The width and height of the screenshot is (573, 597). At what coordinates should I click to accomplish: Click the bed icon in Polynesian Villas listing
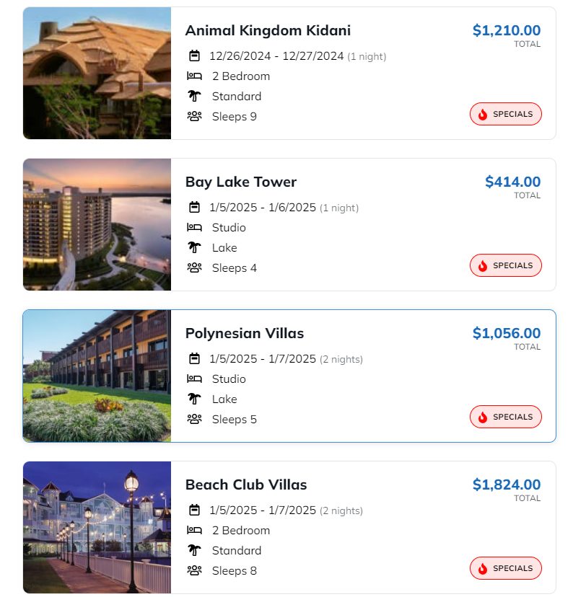pyautogui.click(x=194, y=379)
